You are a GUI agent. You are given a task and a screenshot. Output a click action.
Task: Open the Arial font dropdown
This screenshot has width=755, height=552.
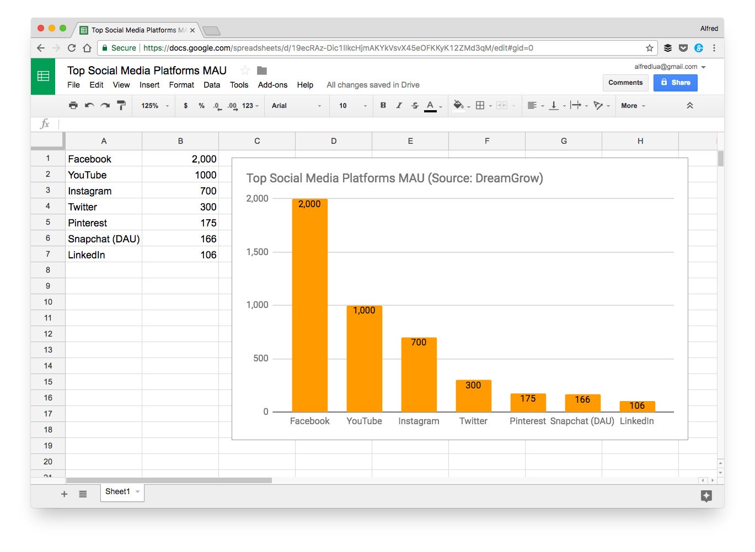[x=296, y=106]
